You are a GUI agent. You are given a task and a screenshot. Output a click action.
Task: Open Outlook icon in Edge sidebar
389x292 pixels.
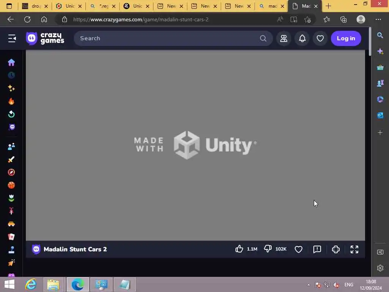(x=380, y=116)
